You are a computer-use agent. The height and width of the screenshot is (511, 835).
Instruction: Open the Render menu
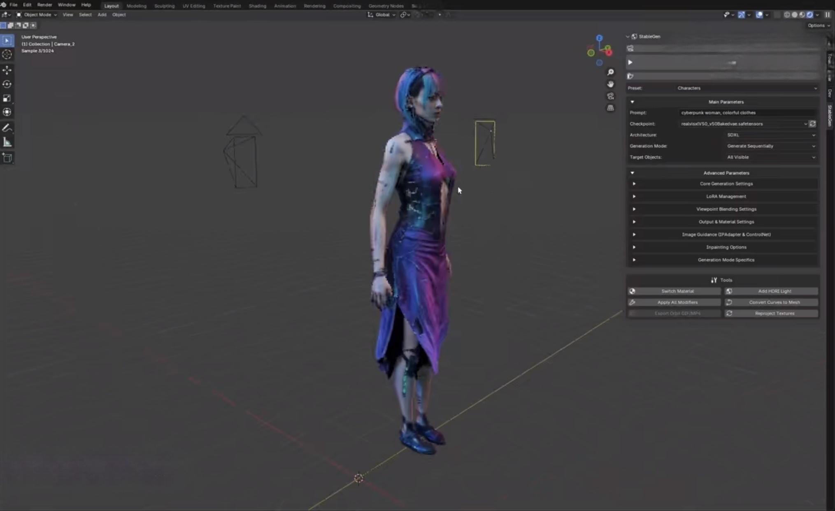click(44, 5)
